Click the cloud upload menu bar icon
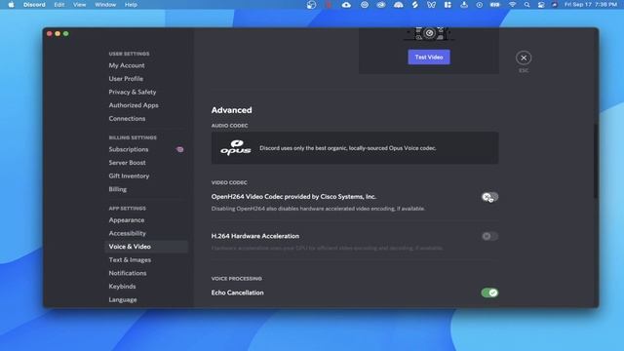 pos(346,5)
